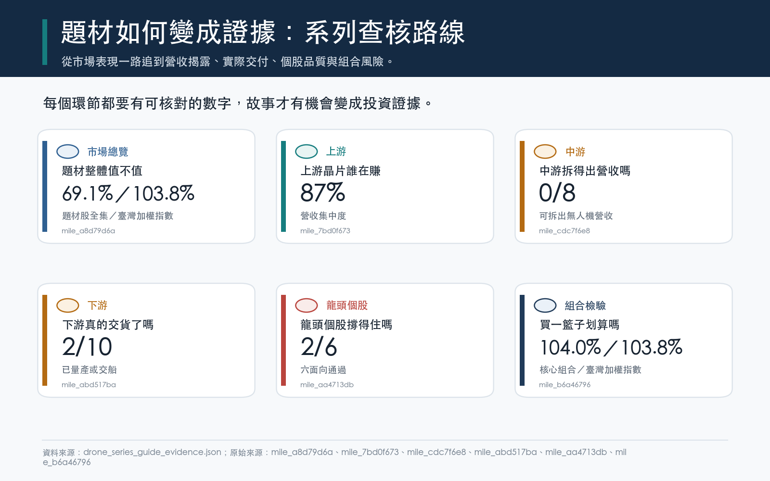Click the 87% revenue concentration figure

tap(322, 193)
